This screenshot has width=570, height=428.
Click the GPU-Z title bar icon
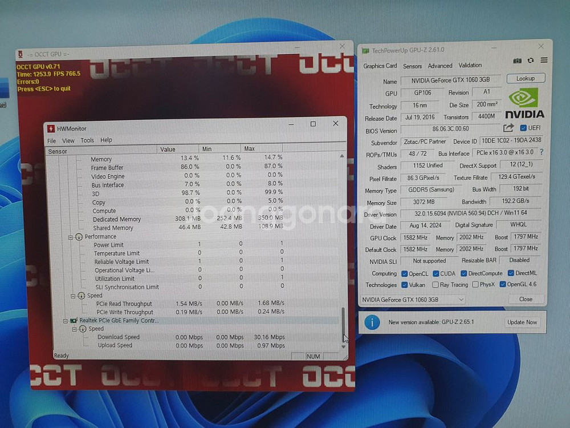tap(365, 51)
